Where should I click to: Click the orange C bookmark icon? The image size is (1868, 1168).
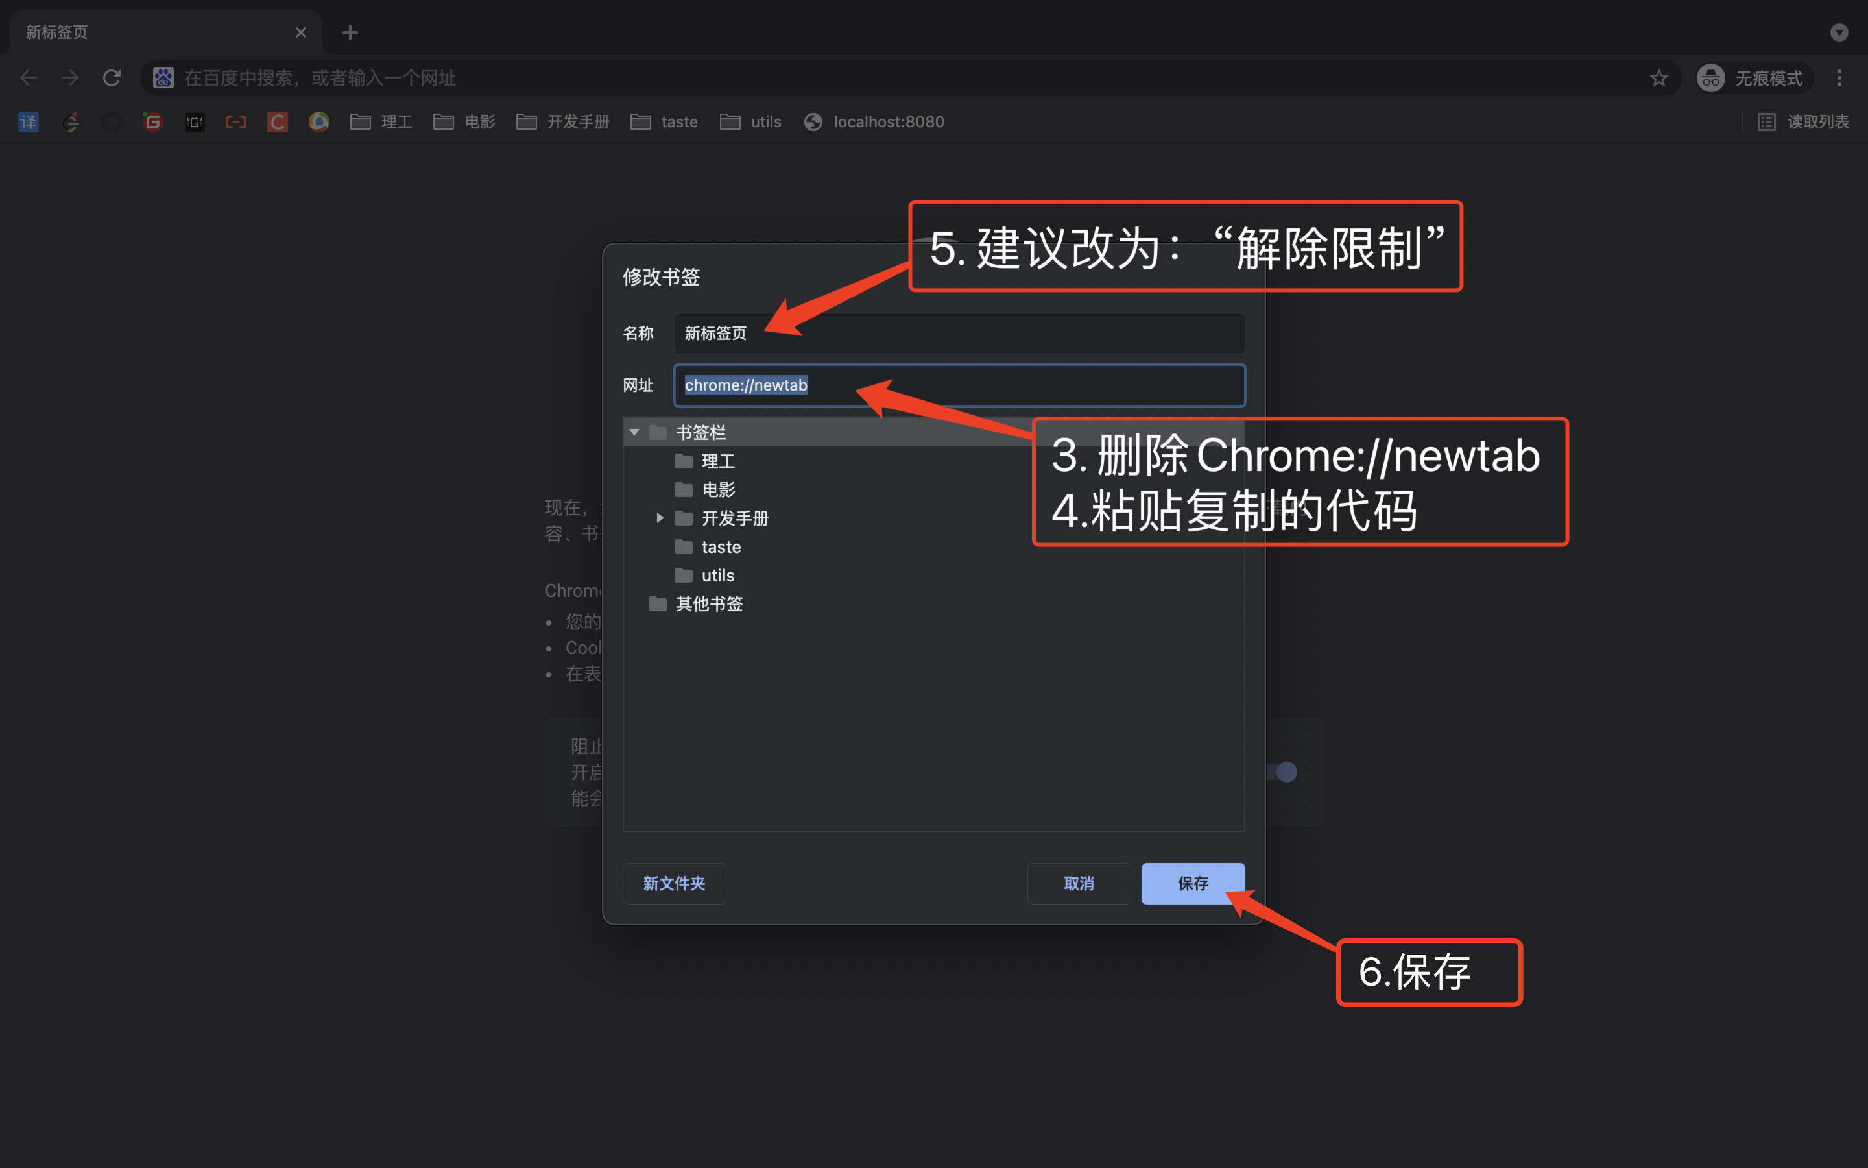(x=277, y=121)
